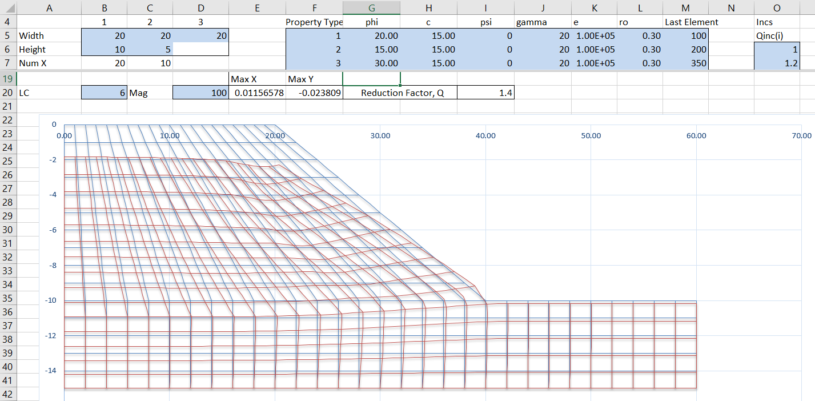
Task: Select the Max X value 0.01156578
Action: [x=257, y=93]
